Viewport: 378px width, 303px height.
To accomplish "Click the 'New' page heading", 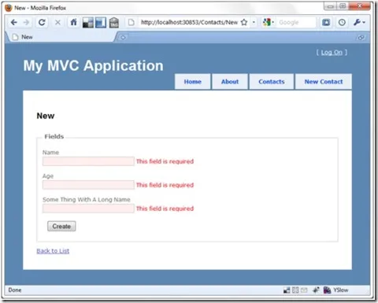I will [46, 116].
